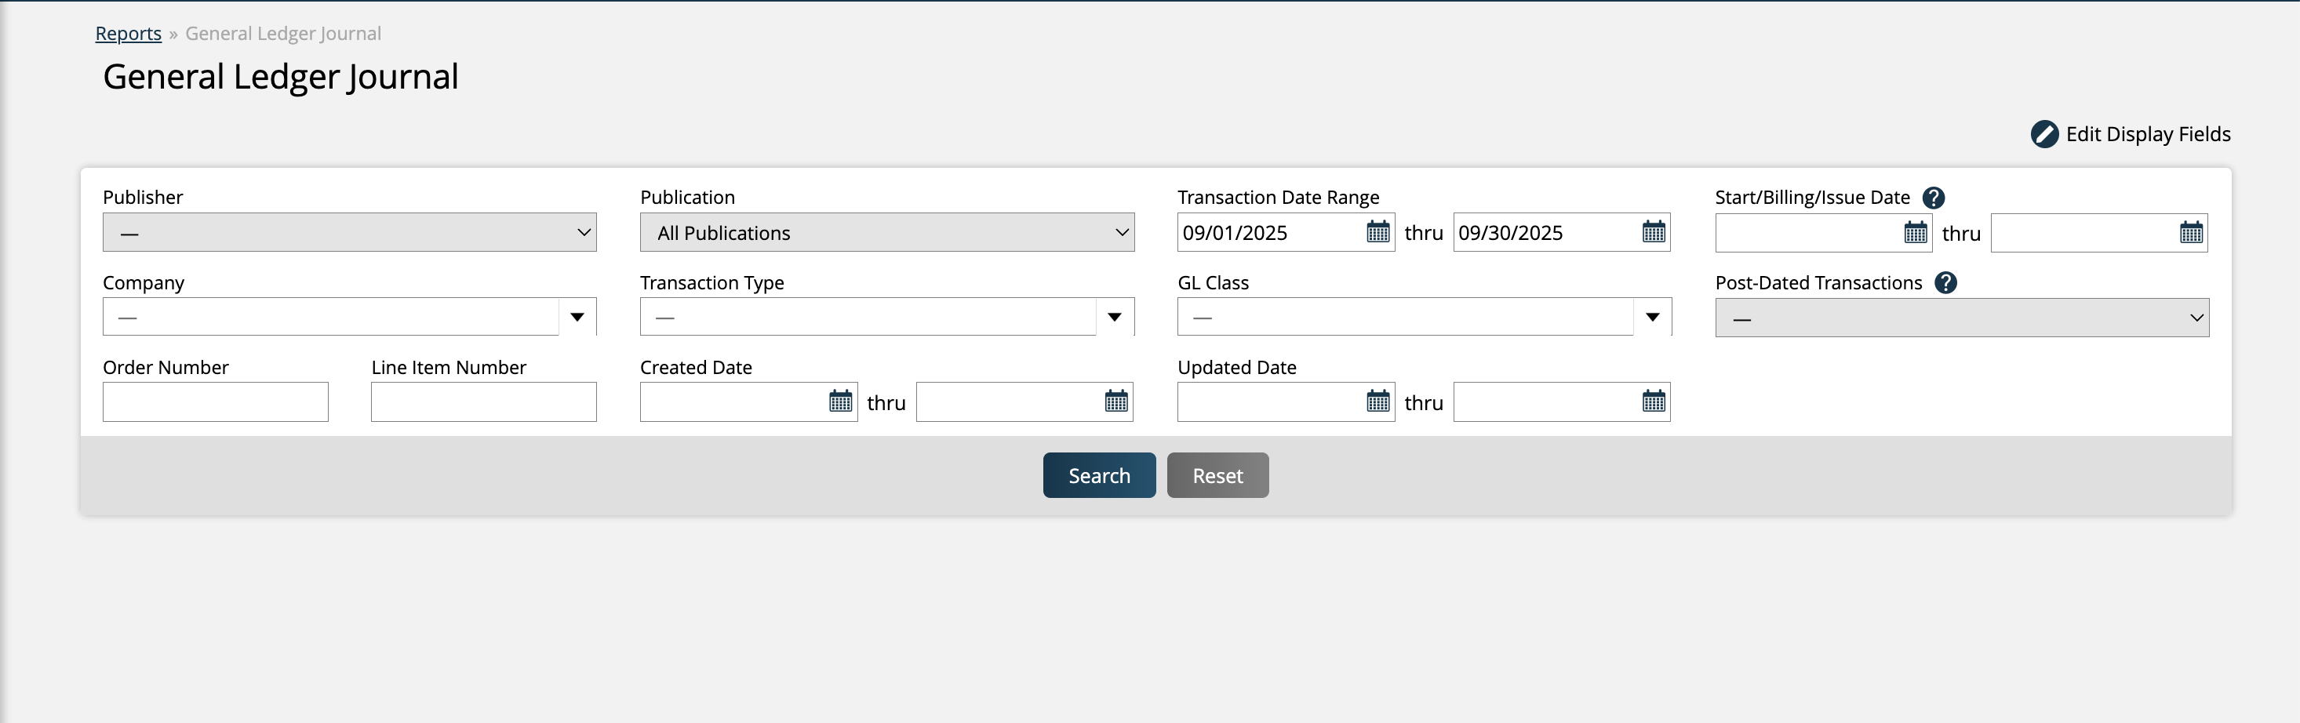Open the Post-Dated Transactions dropdown
2300x723 pixels.
(x=1962, y=318)
